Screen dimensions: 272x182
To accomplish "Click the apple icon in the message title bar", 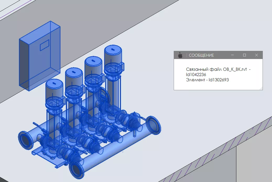I will click(180, 55).
